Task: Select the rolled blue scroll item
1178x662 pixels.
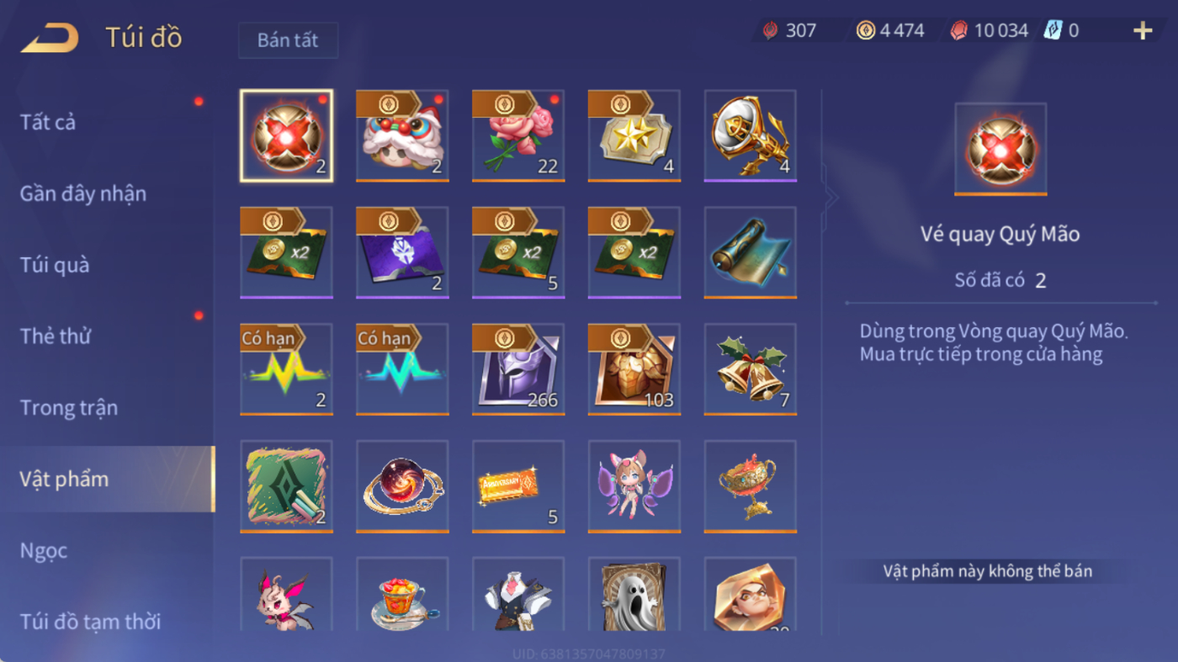Action: click(751, 252)
